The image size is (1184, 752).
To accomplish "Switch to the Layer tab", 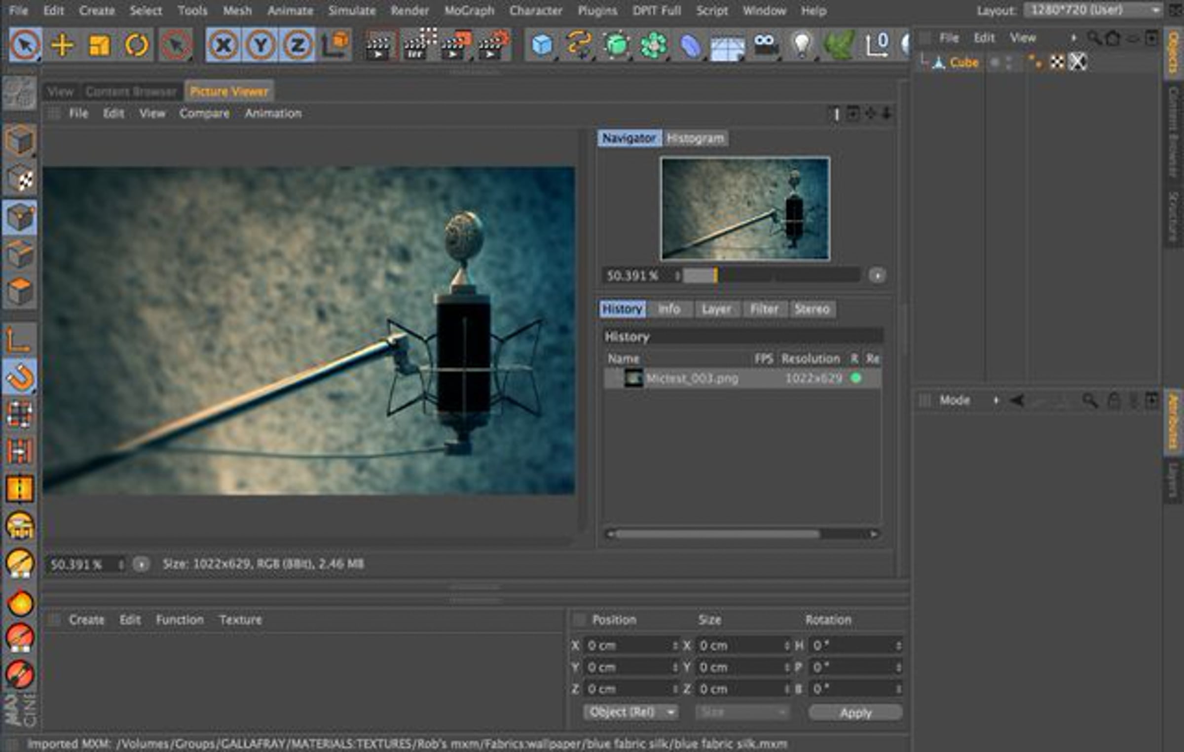I will [716, 309].
